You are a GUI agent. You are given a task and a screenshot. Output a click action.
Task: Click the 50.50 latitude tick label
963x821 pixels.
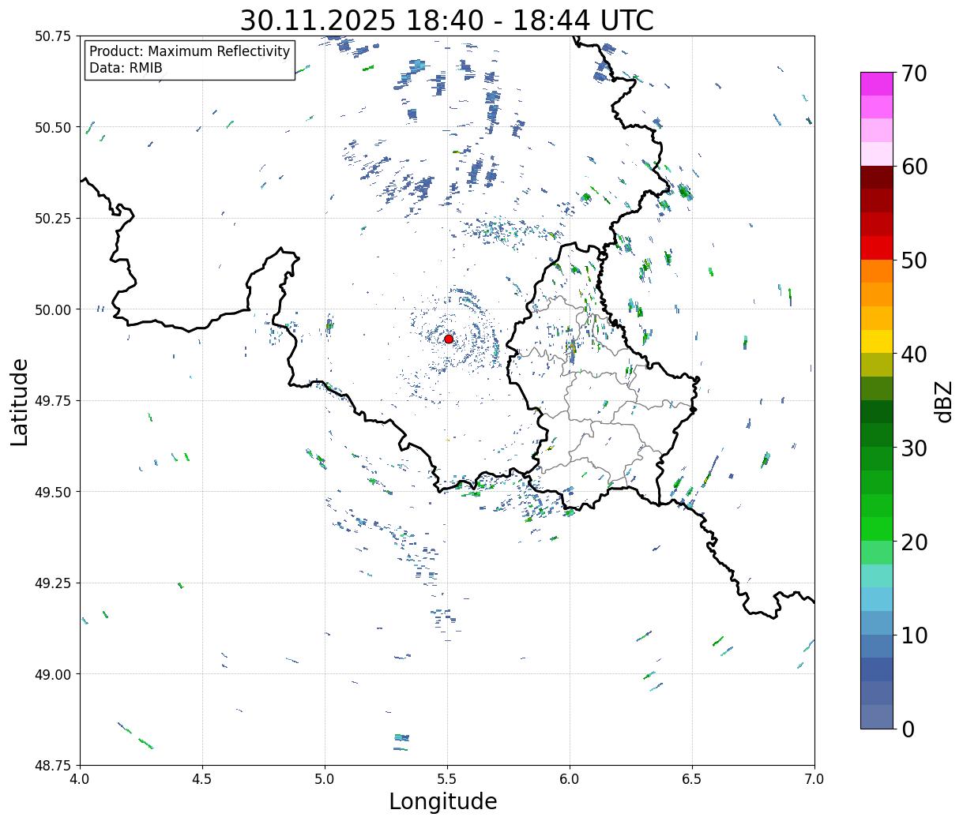pyautogui.click(x=52, y=127)
